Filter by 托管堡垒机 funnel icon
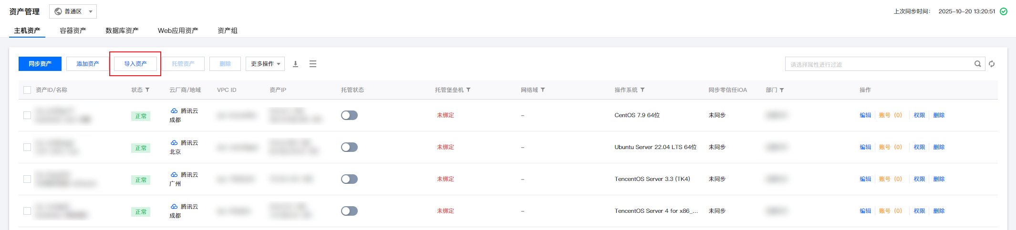The width and height of the screenshot is (1016, 230). (x=468, y=90)
